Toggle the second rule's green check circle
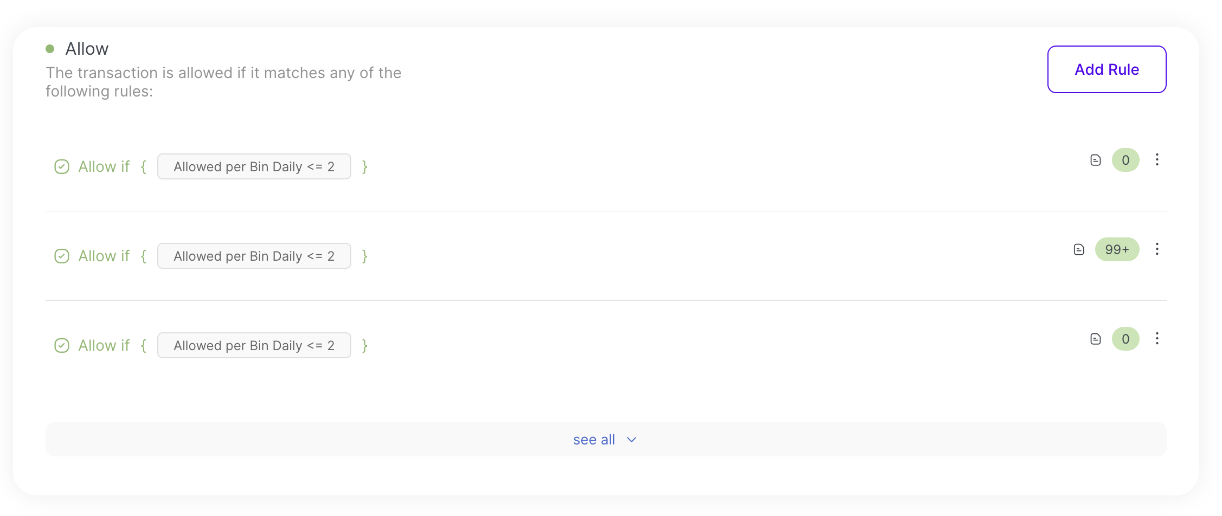The height and width of the screenshot is (516, 1222). pos(62,256)
